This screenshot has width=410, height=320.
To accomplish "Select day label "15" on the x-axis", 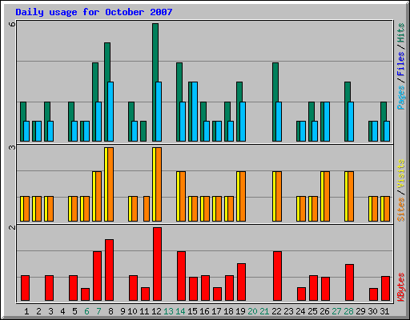I will (x=192, y=311).
